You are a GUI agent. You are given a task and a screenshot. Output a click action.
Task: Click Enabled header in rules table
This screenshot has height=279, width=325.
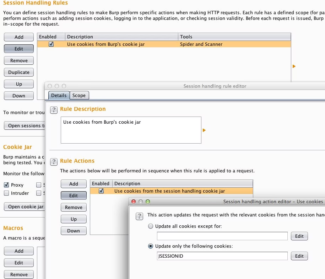pos(51,37)
